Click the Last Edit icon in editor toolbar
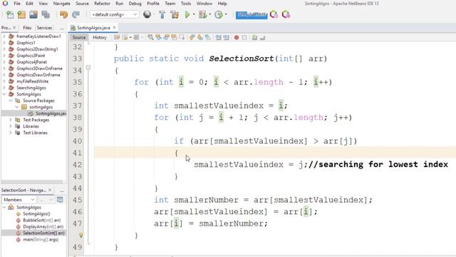The width and height of the screenshot is (456, 257). tap(117, 38)
